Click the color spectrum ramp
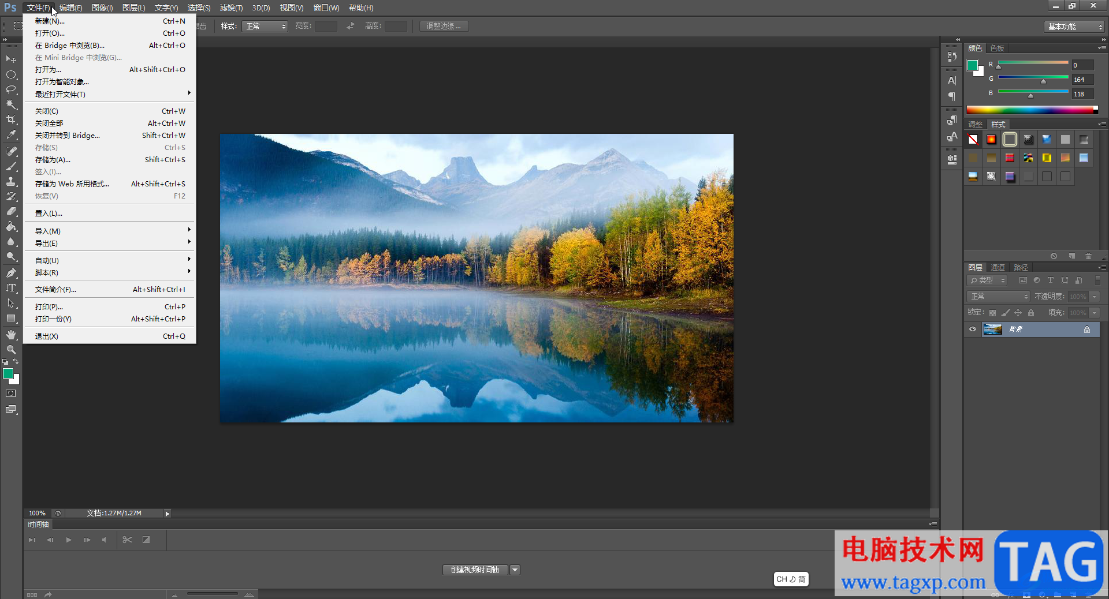 pos(1032,110)
